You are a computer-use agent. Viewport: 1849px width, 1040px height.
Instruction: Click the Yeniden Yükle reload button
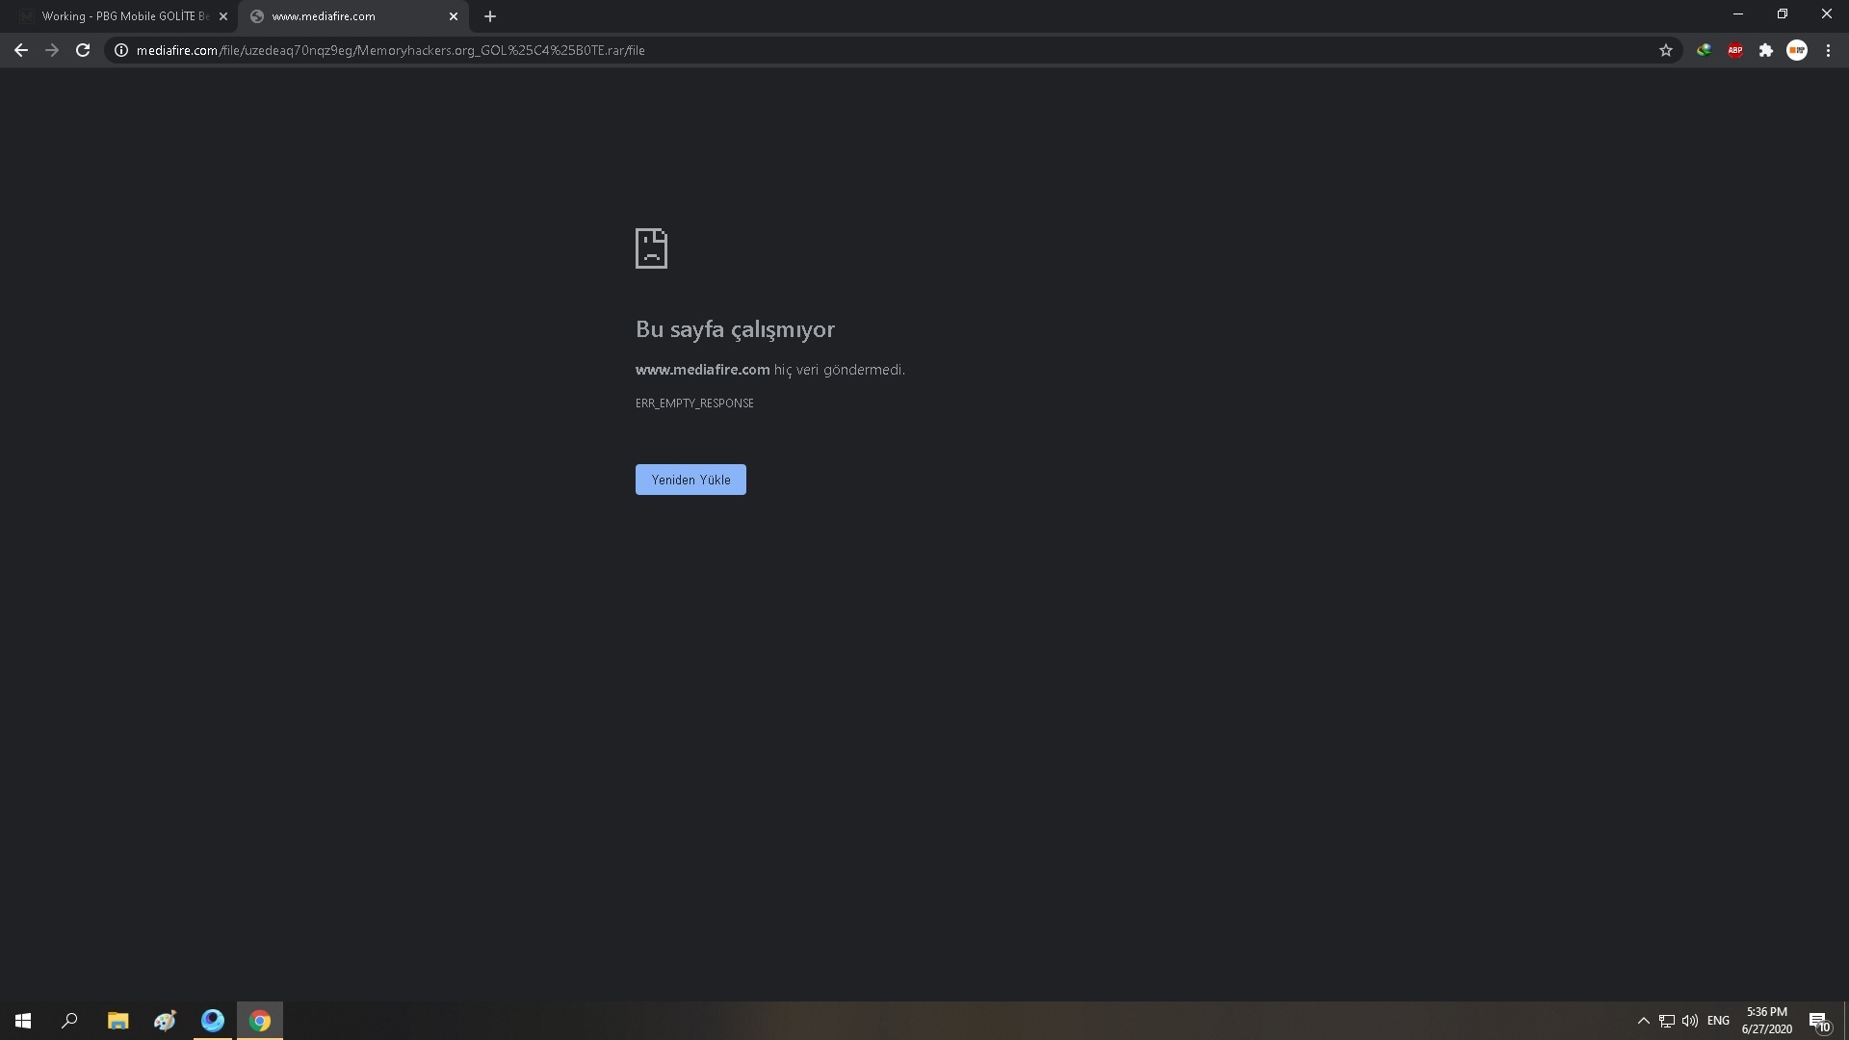click(x=690, y=480)
